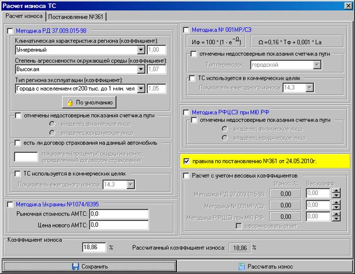Close the Расчет износа ТС window
This screenshot has height=274, width=355.
(x=348, y=5)
